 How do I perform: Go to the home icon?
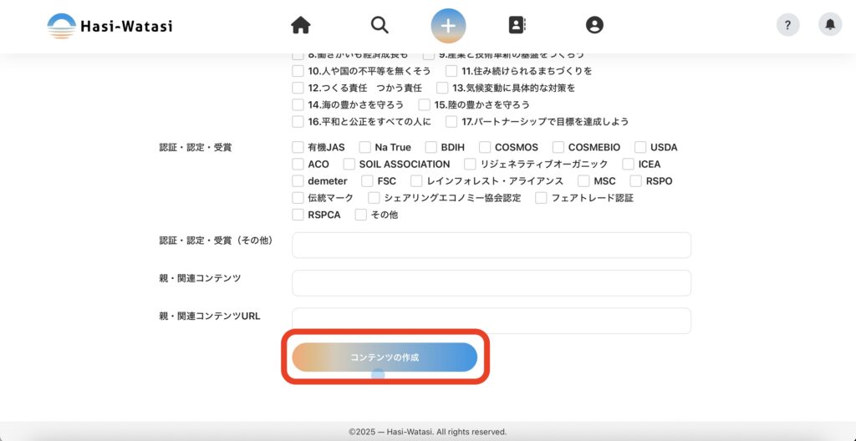[x=301, y=25]
